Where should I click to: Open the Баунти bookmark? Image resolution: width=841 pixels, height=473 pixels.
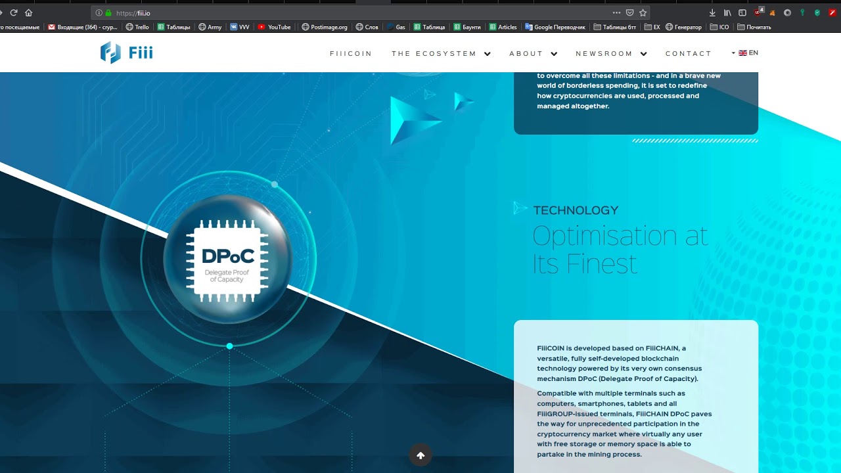(x=467, y=27)
